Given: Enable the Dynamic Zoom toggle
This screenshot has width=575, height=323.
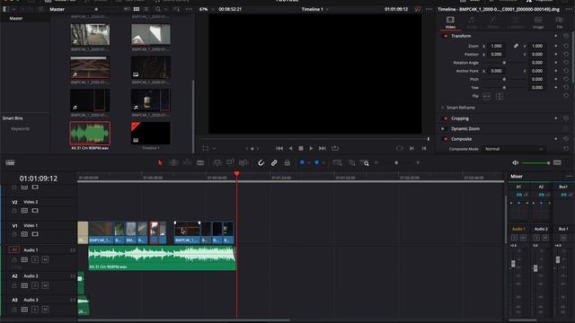Looking at the screenshot, I should tap(443, 128).
